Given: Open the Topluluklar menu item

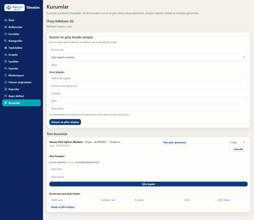Looking at the screenshot, I should coord(22,48).
